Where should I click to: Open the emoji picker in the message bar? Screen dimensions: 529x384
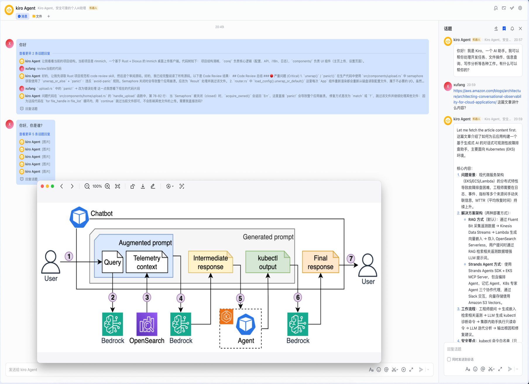click(379, 370)
